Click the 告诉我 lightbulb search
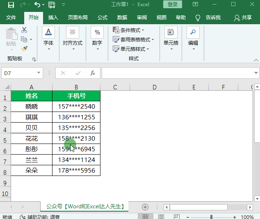Viewport: 260px width, 219px height. click(208, 18)
